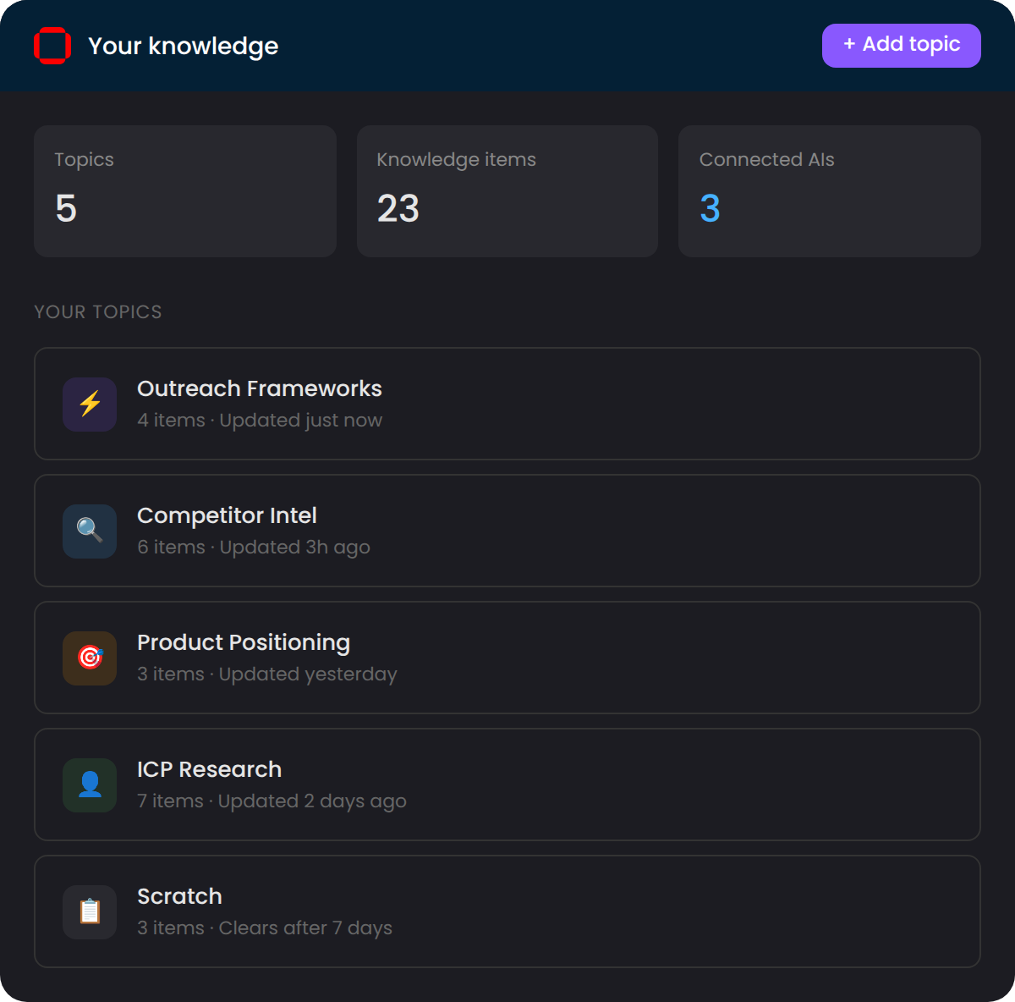The height and width of the screenshot is (1002, 1015).
Task: Open the ICP Research topic card
Action: pyautogui.click(x=507, y=785)
